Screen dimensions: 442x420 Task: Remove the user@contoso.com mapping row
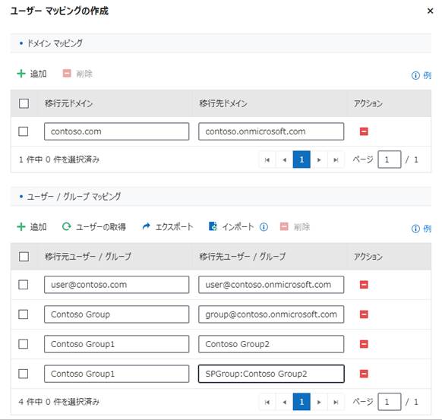click(364, 285)
